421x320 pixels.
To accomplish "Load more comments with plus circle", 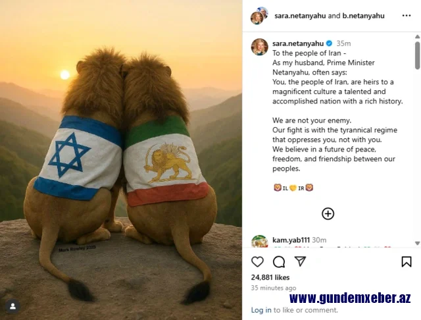I will 328,213.
